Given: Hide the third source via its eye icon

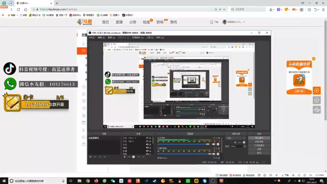Looking at the screenshot, I should click(x=147, y=144).
